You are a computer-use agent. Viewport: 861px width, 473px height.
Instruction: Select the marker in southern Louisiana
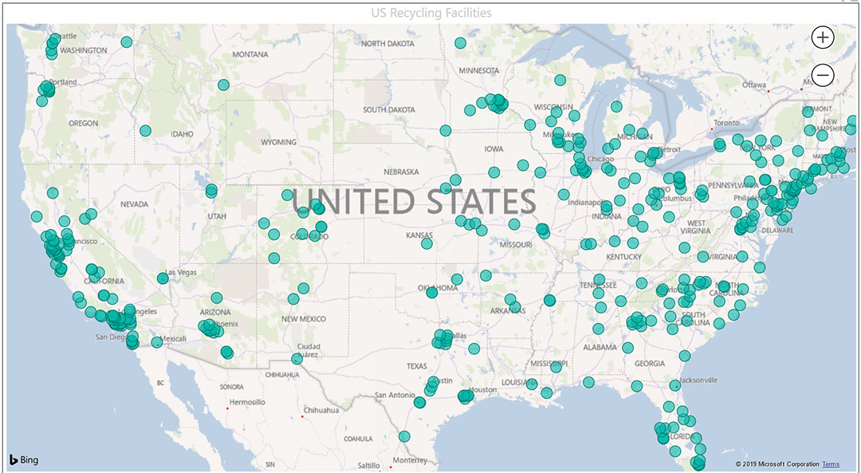[x=547, y=392]
